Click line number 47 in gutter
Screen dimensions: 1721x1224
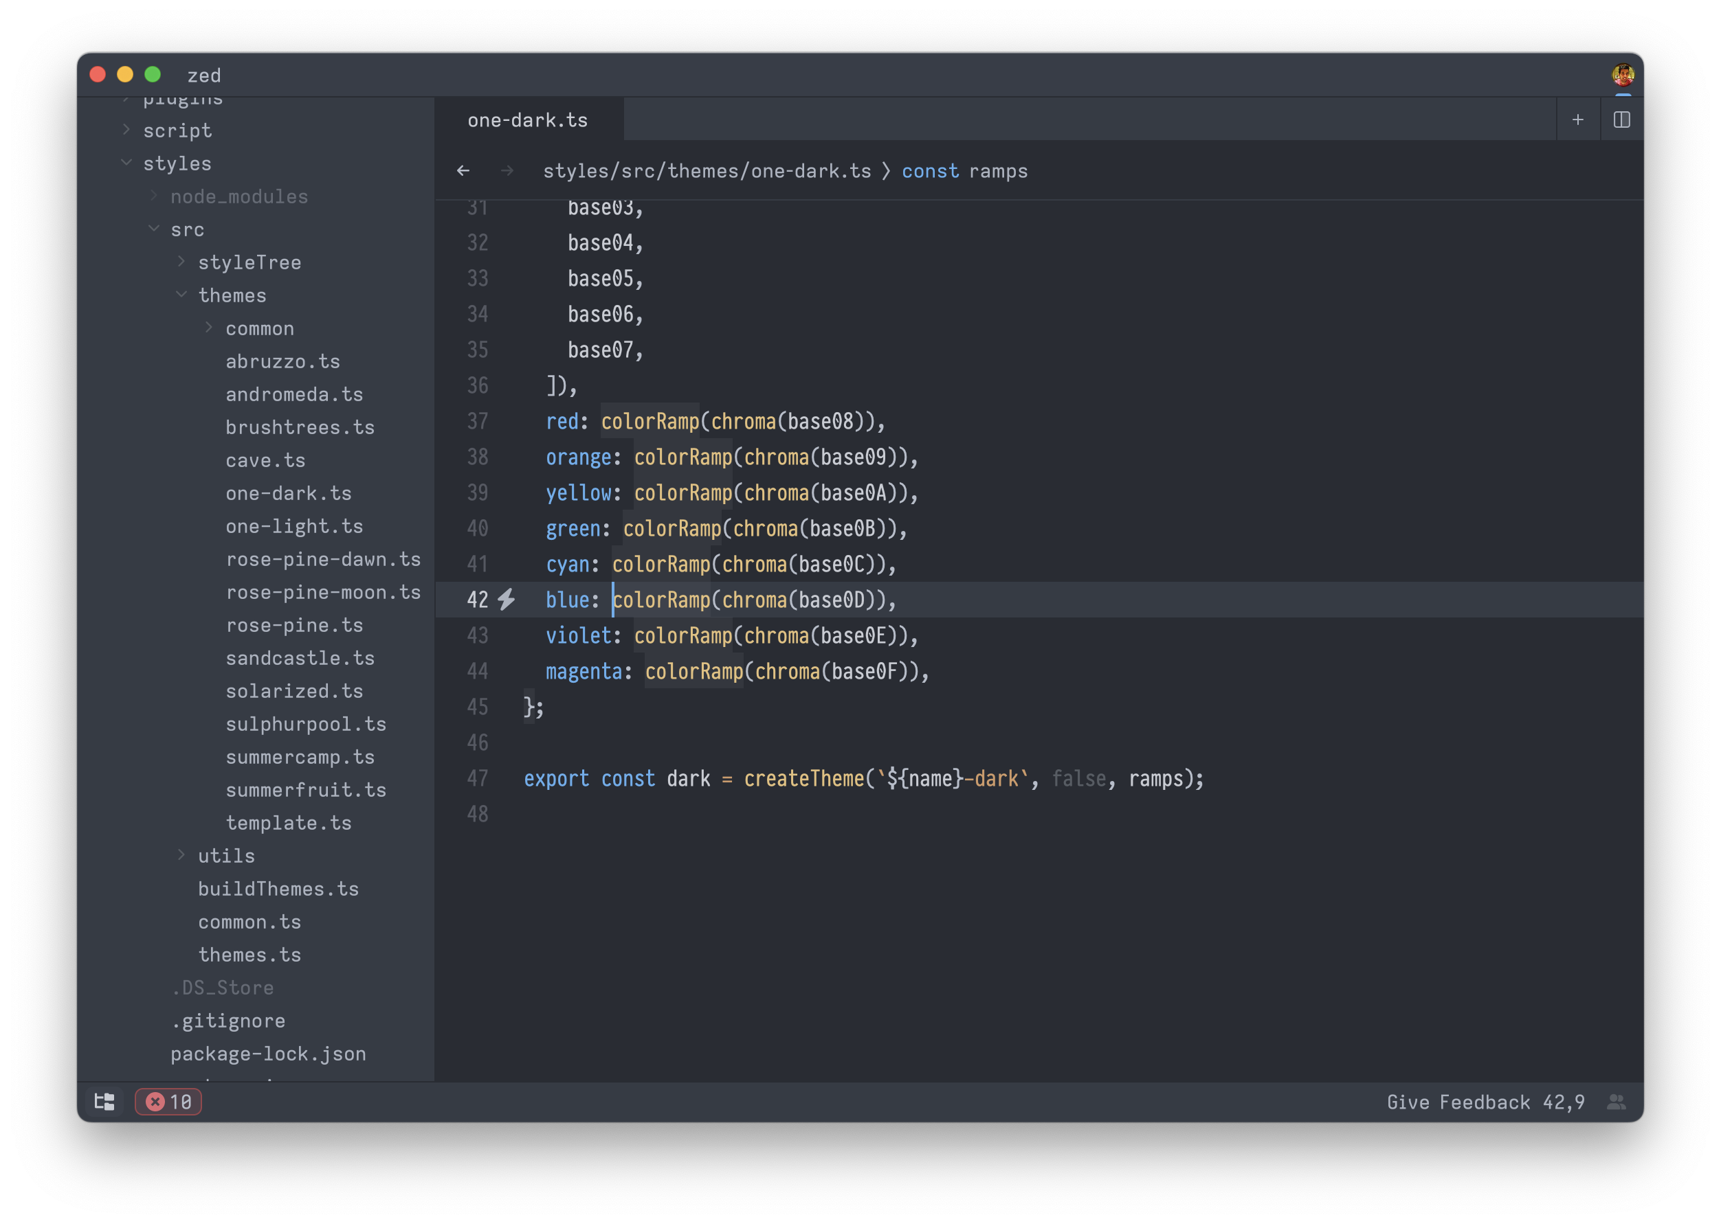(478, 778)
